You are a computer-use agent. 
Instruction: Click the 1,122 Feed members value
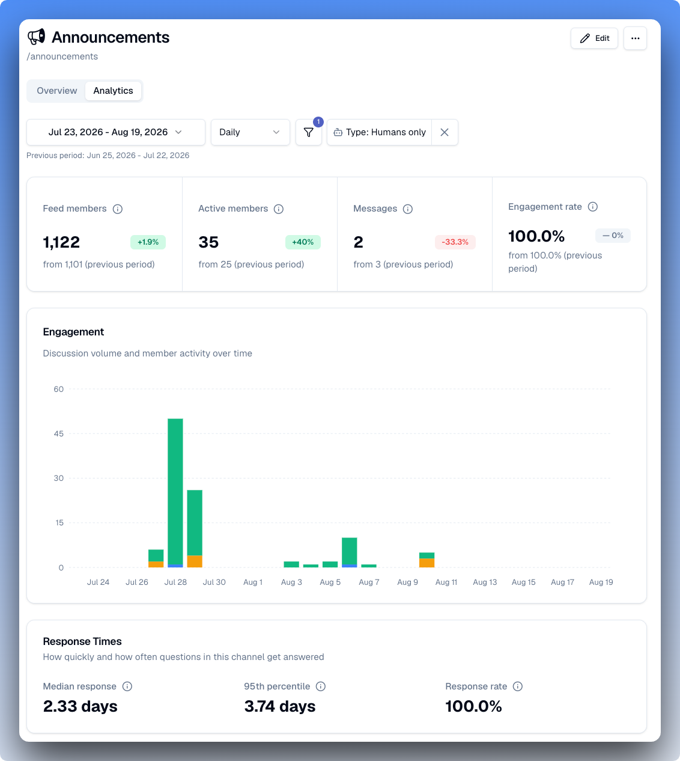tap(61, 242)
